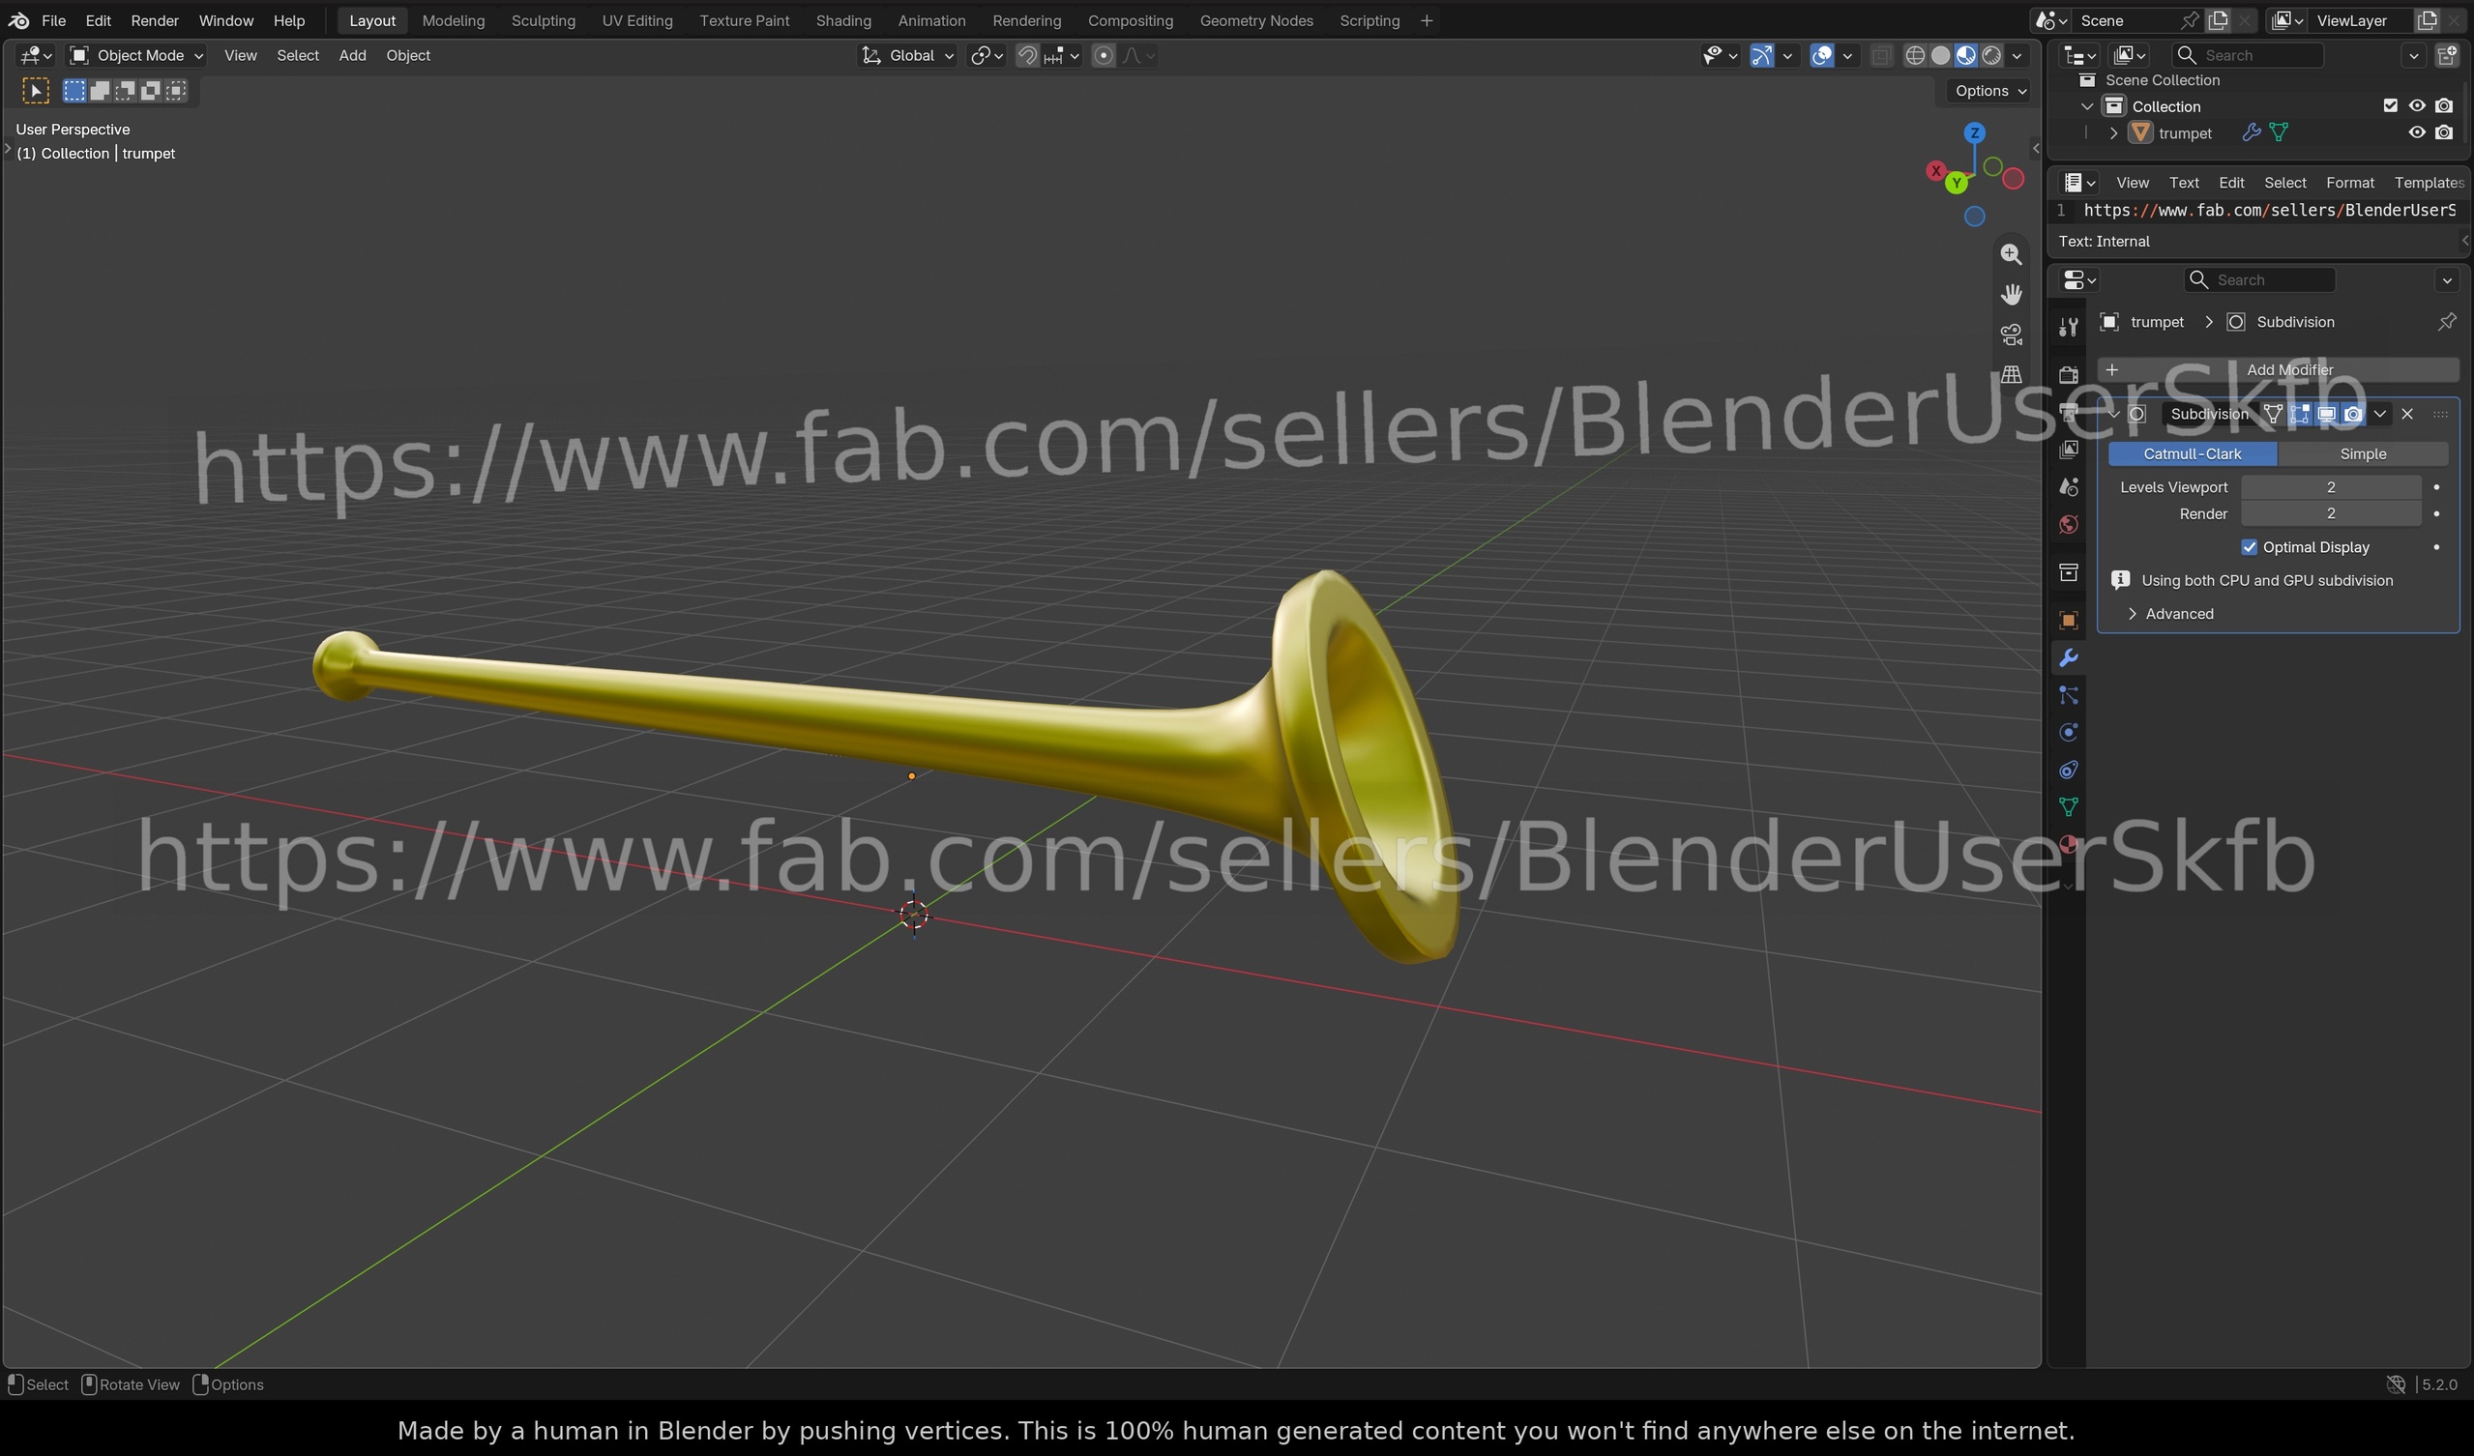Hide trumpet object in viewport via eye icon
This screenshot has height=1456, width=2474.
pyautogui.click(x=2416, y=132)
